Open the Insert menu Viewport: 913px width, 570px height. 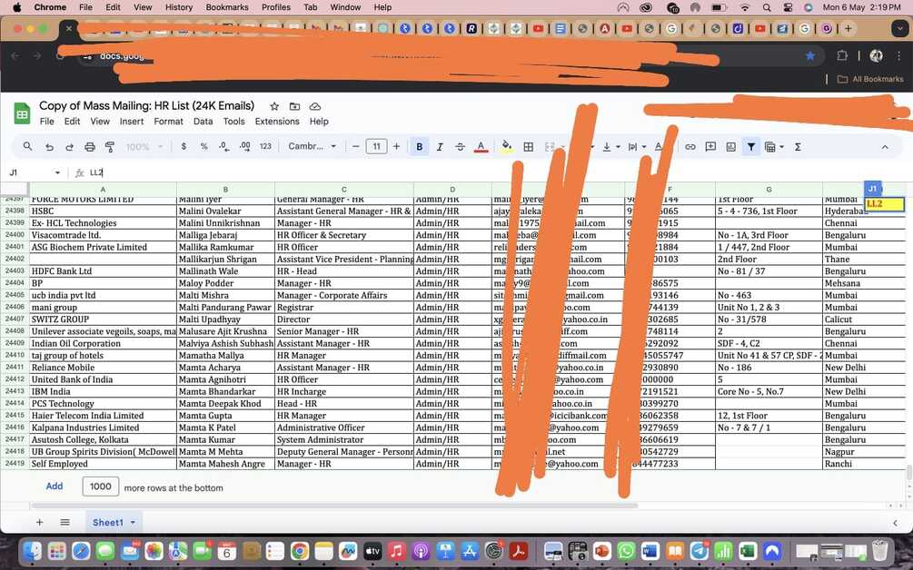(132, 121)
